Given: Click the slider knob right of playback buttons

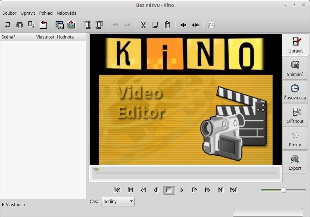Looking at the screenshot, I should click(283, 190).
